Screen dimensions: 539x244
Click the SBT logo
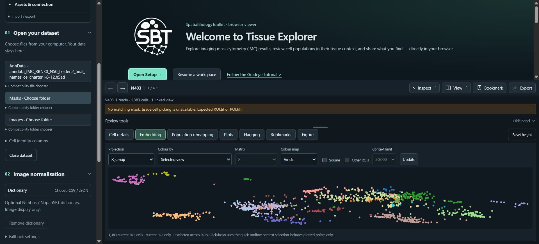point(153,37)
